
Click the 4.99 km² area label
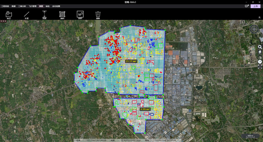(x=145, y=109)
